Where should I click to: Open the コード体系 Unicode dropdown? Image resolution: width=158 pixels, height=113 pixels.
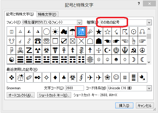pos(149,88)
